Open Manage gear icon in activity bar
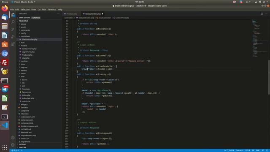The width and height of the screenshot is (270, 152). click(13, 145)
